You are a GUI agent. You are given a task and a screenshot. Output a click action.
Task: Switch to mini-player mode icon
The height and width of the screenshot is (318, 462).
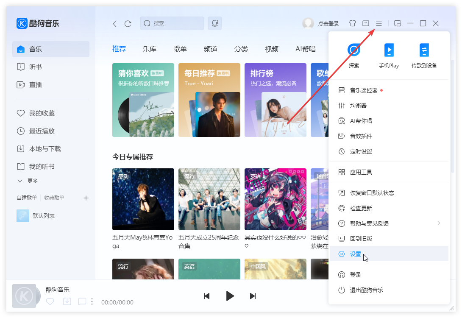(397, 23)
